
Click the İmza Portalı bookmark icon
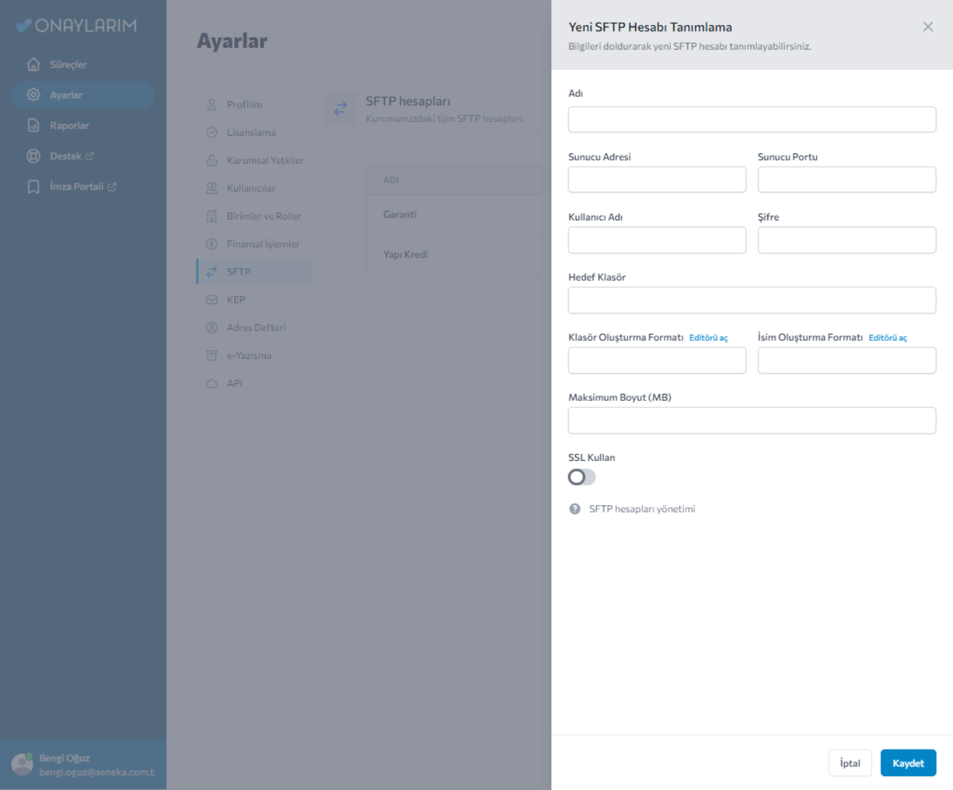coord(33,187)
